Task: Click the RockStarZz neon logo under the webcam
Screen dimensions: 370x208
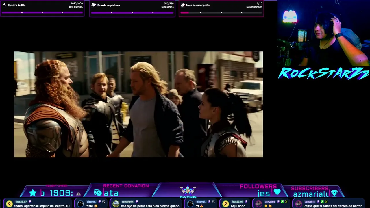Action: tap(324, 73)
